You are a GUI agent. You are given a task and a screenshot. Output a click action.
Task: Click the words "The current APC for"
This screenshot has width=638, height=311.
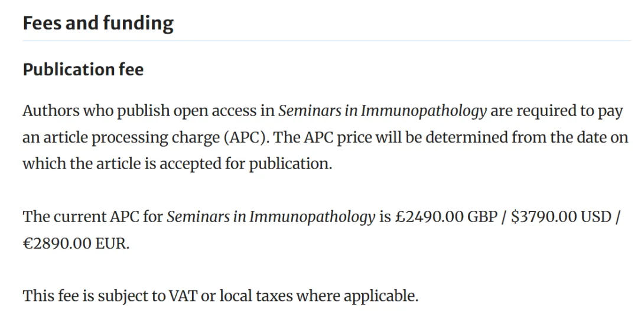pos(93,217)
